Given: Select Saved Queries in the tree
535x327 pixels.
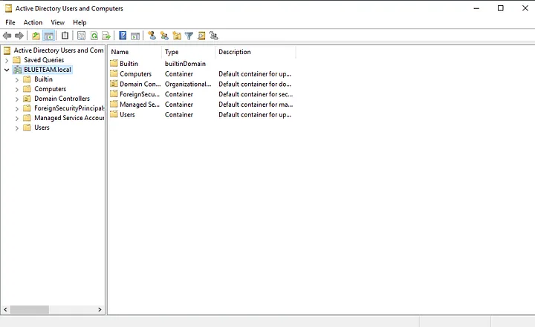Looking at the screenshot, I should click(44, 60).
